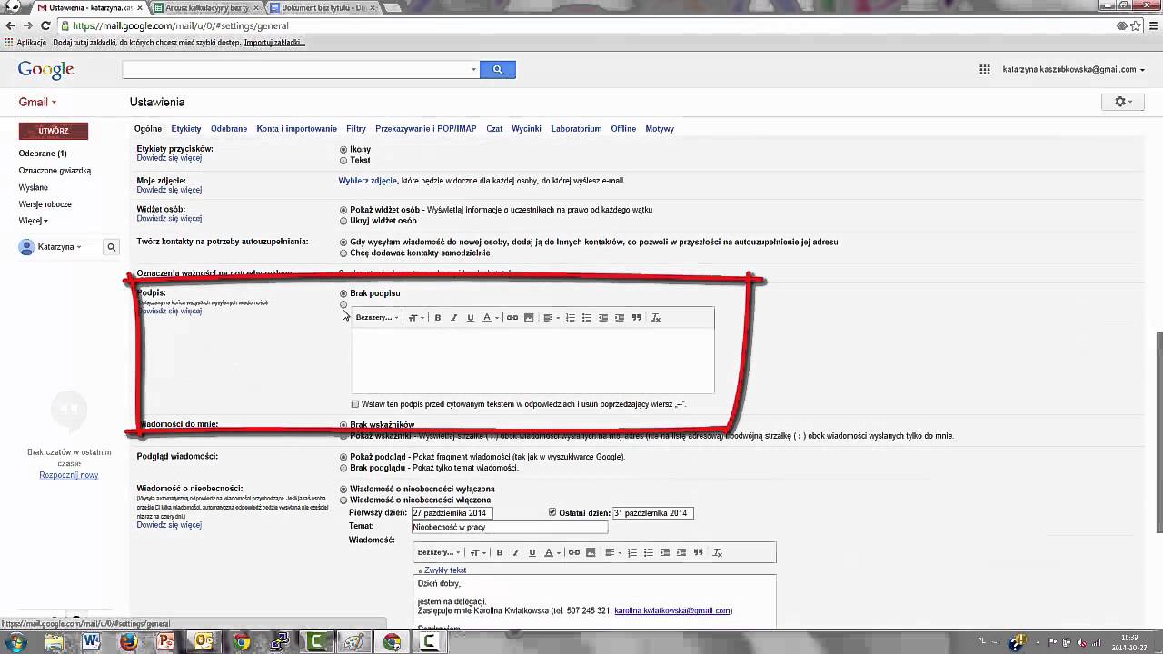The width and height of the screenshot is (1163, 654).
Task: Add a bulleted list in the vacation message
Action: coord(649,552)
